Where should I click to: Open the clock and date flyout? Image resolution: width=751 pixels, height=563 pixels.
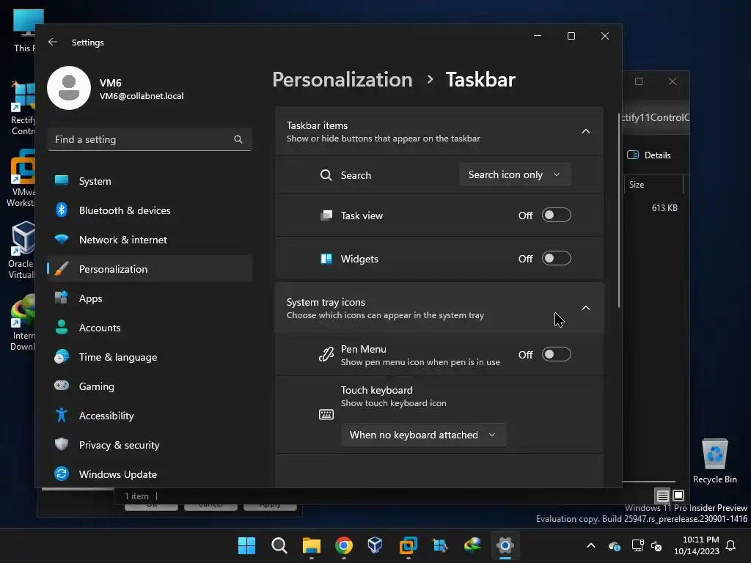coord(697,545)
